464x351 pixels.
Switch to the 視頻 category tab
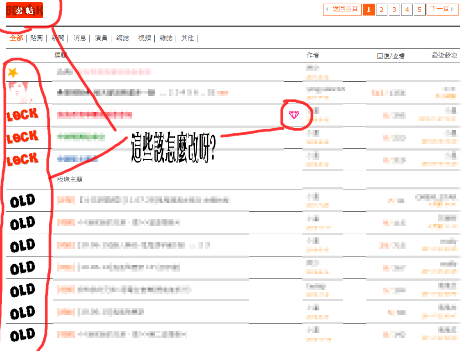pyautogui.click(x=144, y=38)
